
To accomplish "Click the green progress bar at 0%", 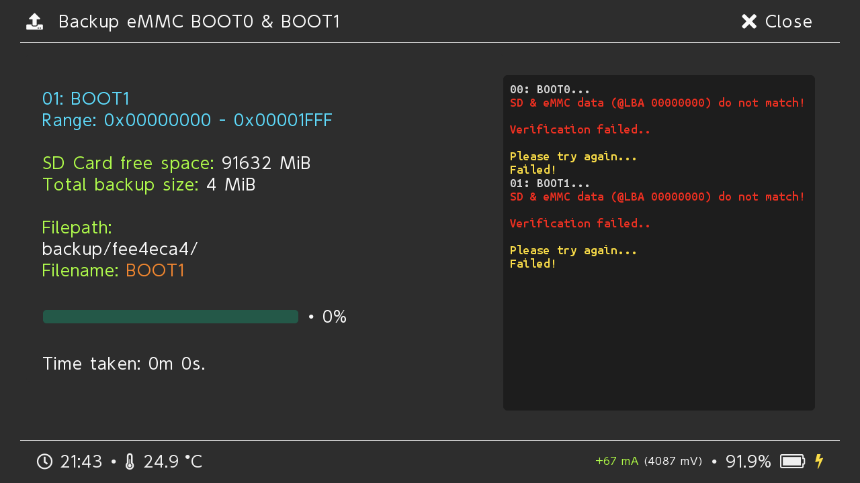I will [x=170, y=316].
